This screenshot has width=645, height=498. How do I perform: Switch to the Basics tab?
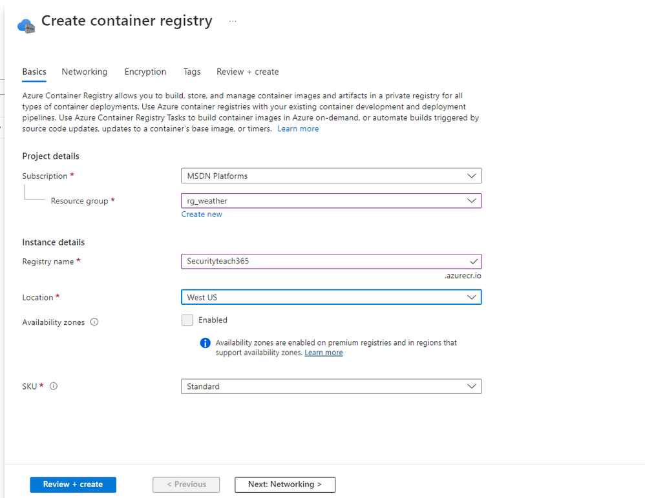34,72
